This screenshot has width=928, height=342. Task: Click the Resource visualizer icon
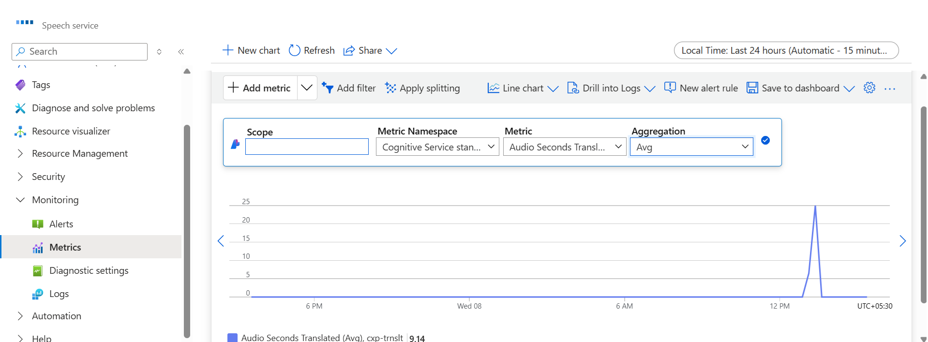pyautogui.click(x=20, y=131)
